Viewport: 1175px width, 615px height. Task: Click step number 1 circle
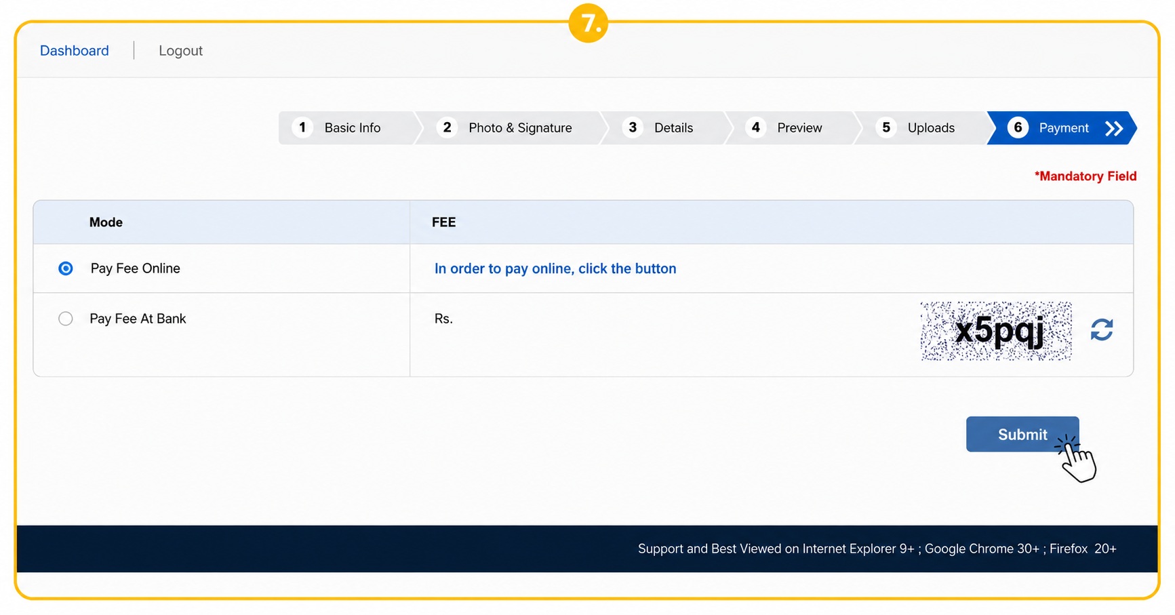point(302,127)
